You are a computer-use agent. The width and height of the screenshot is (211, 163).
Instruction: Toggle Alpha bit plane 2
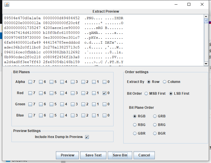[83, 82]
